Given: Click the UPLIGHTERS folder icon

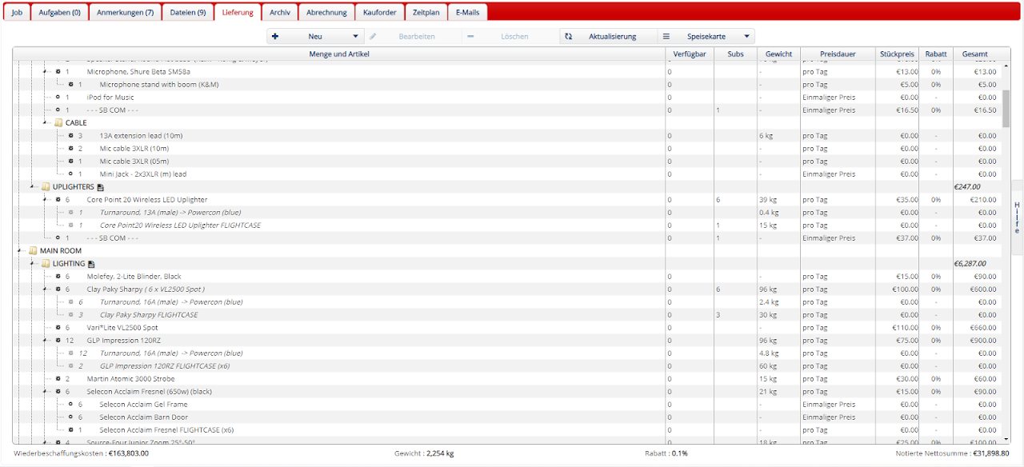Looking at the screenshot, I should click(46, 187).
